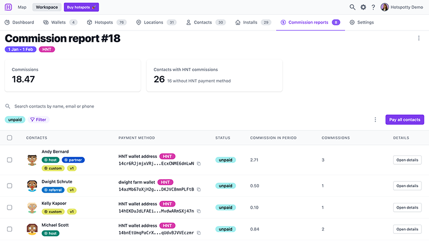Click Kelly Kapoor's avatar
The height and width of the screenshot is (244, 429).
pos(32,208)
